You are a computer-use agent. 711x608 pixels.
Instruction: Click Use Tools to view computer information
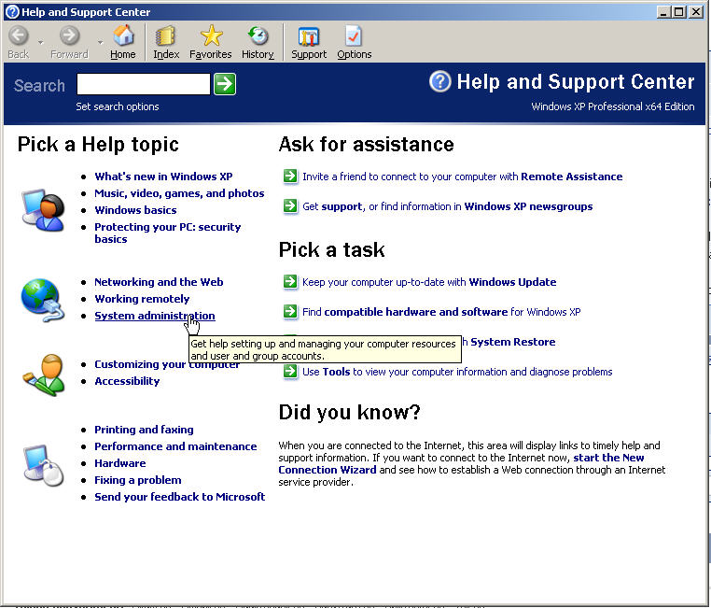(457, 372)
